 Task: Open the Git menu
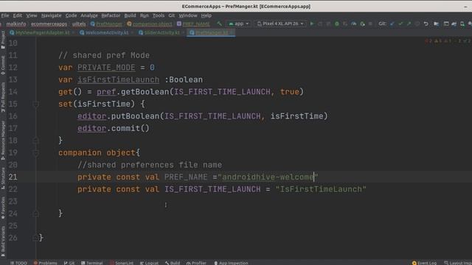[171, 15]
